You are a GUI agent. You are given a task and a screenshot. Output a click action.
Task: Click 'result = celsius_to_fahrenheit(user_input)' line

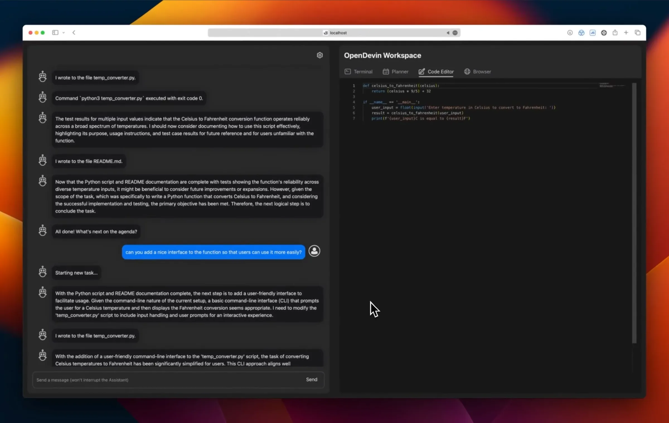click(417, 113)
